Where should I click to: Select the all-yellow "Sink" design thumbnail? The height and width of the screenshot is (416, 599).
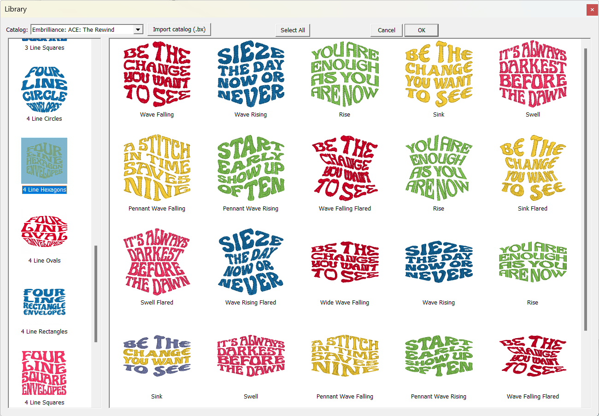point(439,74)
